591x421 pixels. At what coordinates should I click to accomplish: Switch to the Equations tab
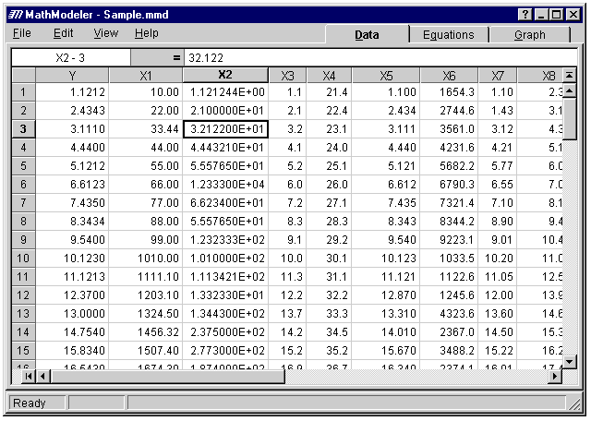pyautogui.click(x=449, y=35)
